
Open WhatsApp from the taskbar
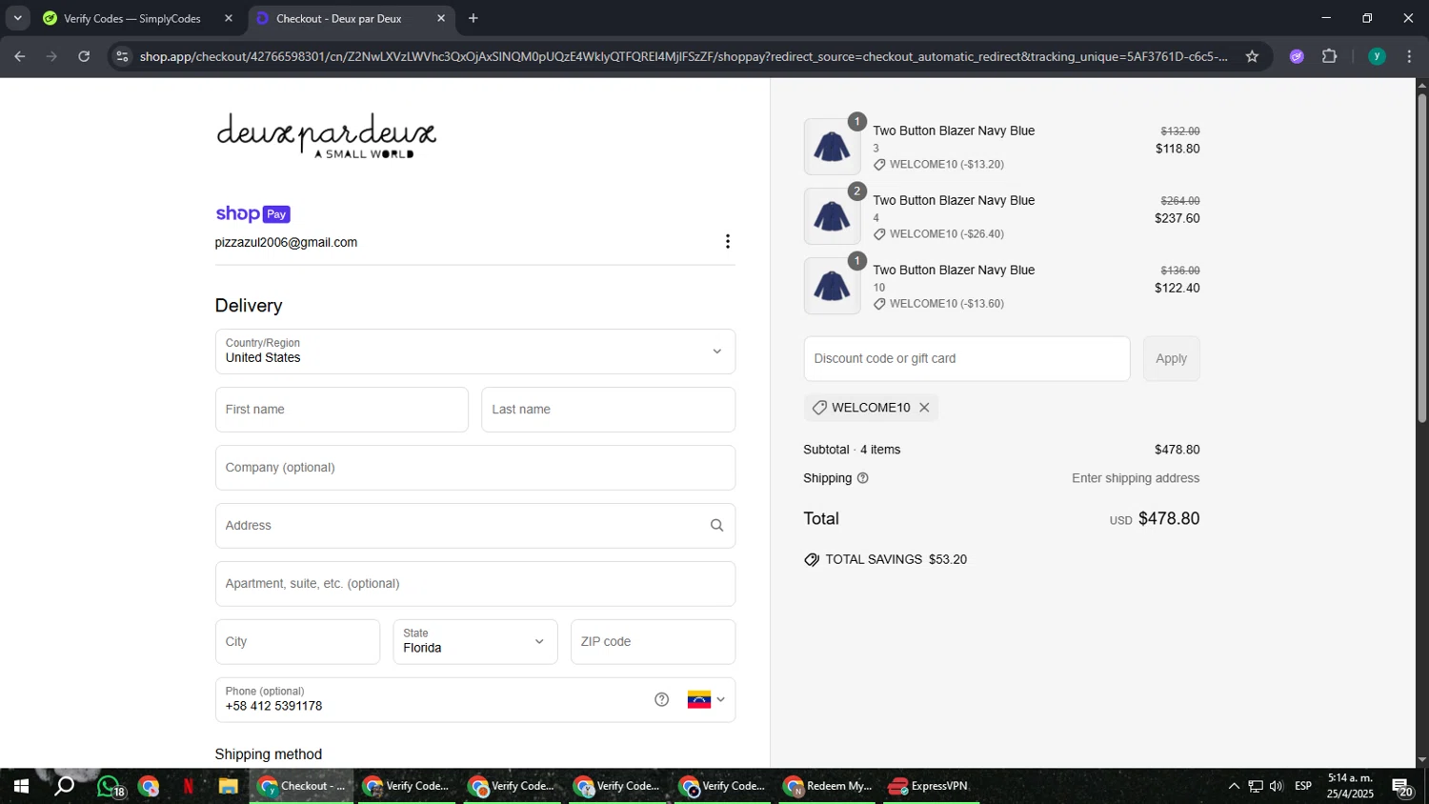coord(110,787)
